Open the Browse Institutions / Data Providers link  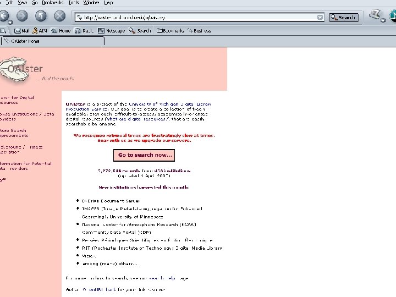click(27, 117)
